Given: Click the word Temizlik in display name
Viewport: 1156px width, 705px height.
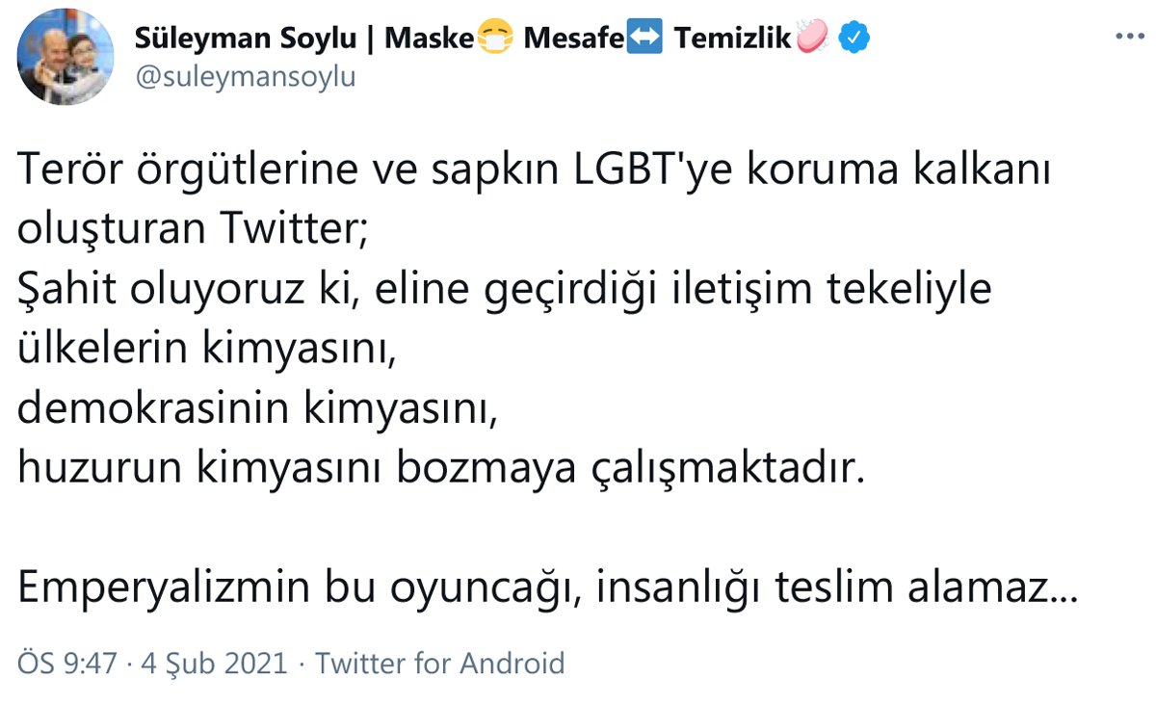Looking at the screenshot, I should pos(733,39).
